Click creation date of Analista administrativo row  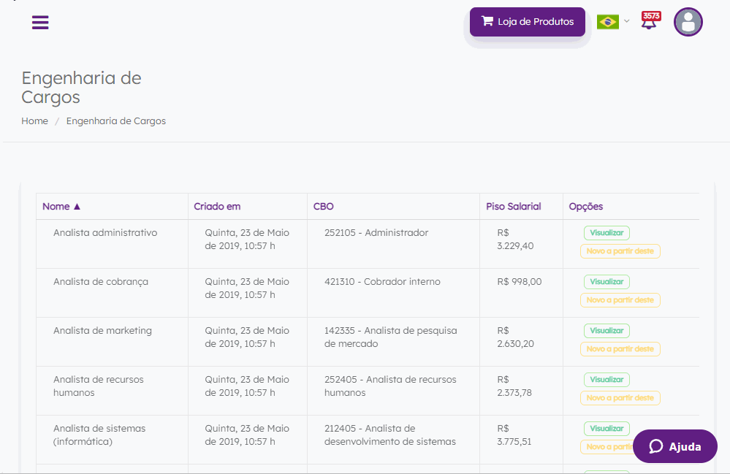click(x=247, y=239)
